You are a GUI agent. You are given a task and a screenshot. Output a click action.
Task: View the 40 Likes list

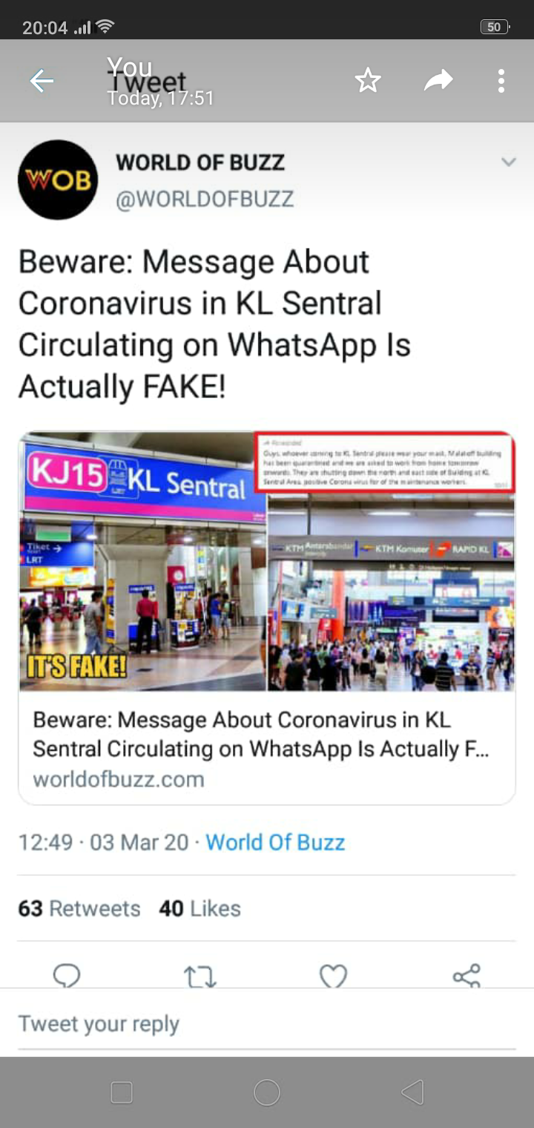coord(200,908)
